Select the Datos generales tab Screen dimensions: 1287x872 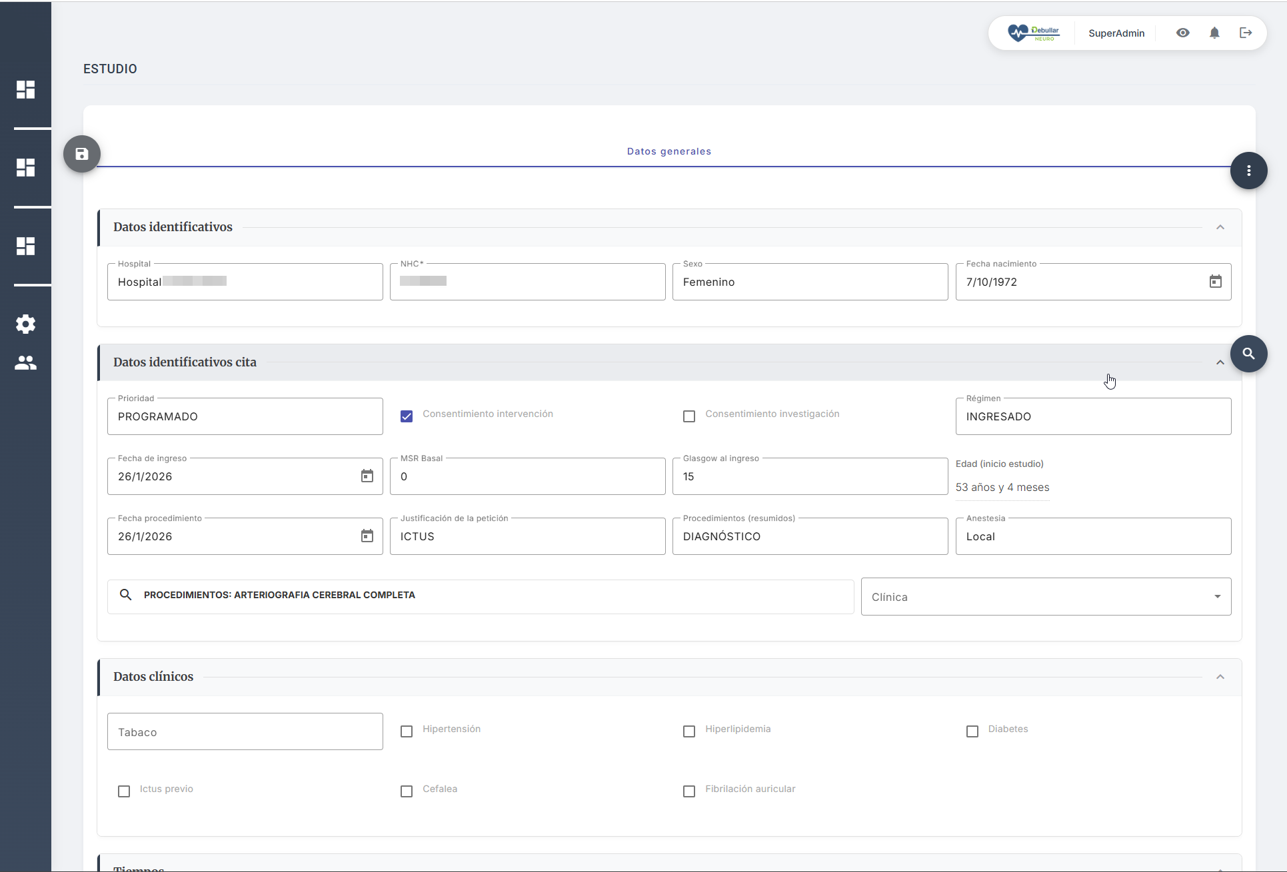[668, 151]
